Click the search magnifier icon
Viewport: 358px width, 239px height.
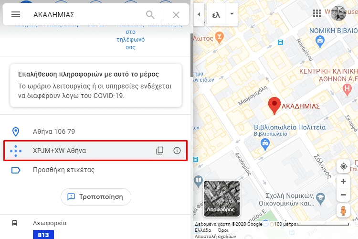[x=150, y=15]
